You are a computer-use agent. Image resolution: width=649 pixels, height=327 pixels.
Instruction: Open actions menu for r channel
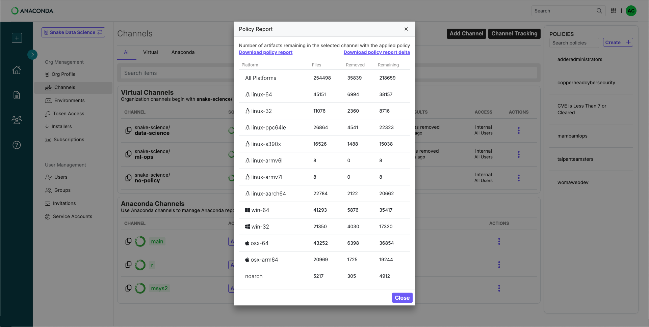point(499,265)
